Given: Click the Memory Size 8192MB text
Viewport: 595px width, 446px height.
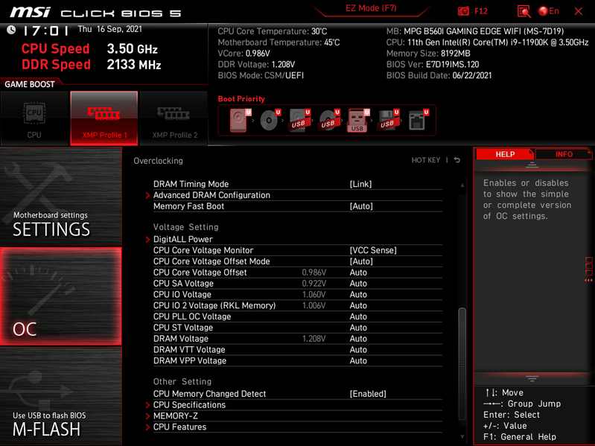Looking at the screenshot, I should pos(428,54).
